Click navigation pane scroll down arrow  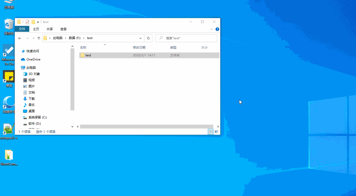tap(72, 126)
